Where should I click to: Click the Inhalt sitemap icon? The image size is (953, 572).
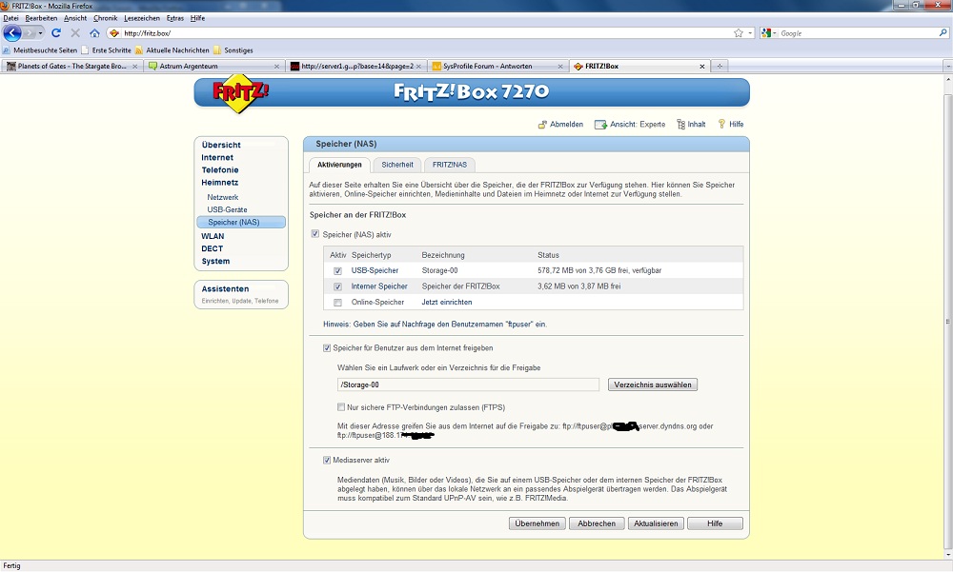pos(680,125)
